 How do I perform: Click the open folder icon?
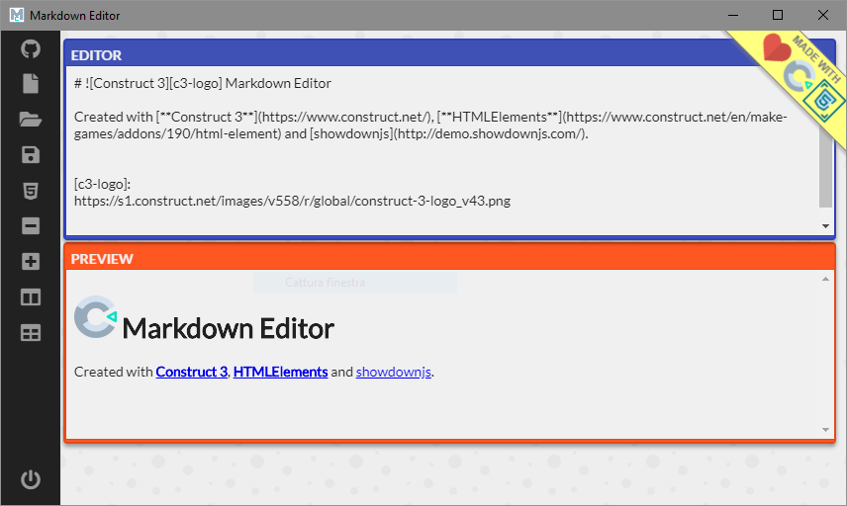click(x=31, y=120)
